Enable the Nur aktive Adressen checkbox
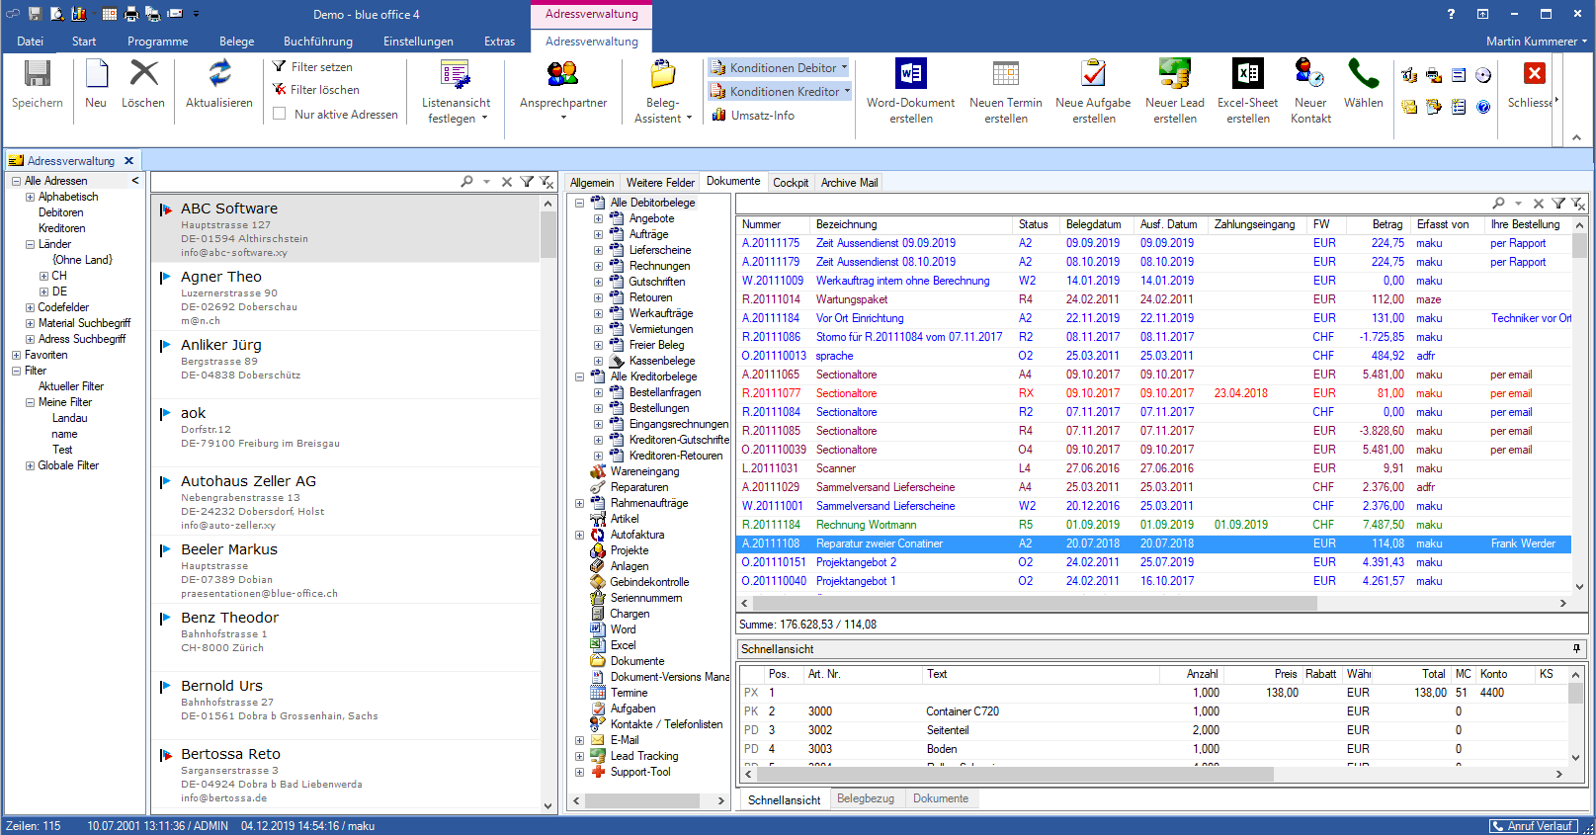 280,114
